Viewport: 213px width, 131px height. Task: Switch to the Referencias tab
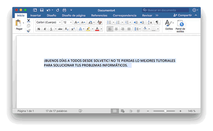tap(99, 16)
